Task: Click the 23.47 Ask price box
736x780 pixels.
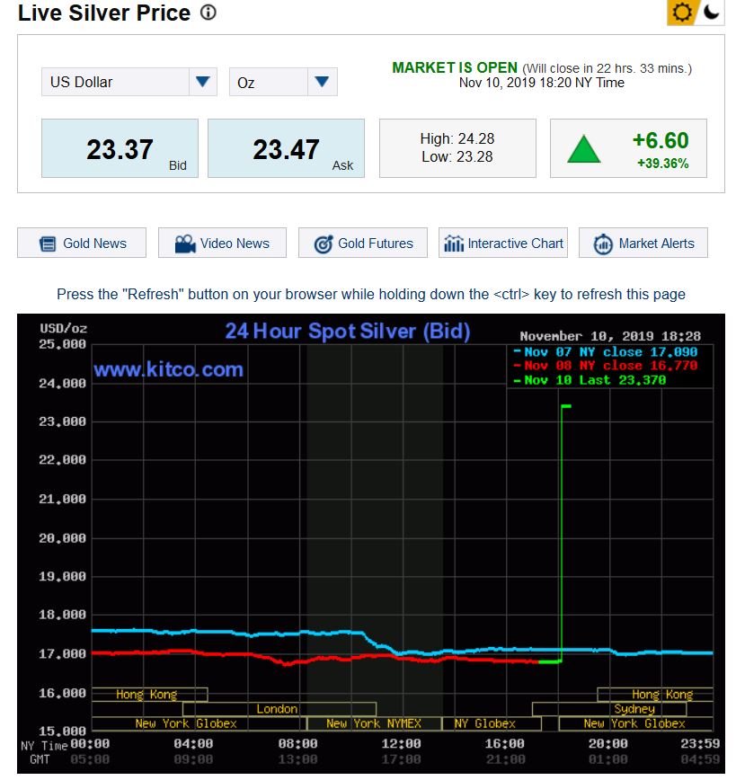Action: pyautogui.click(x=286, y=148)
